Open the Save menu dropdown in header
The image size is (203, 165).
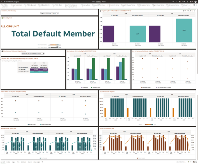click(191, 2)
